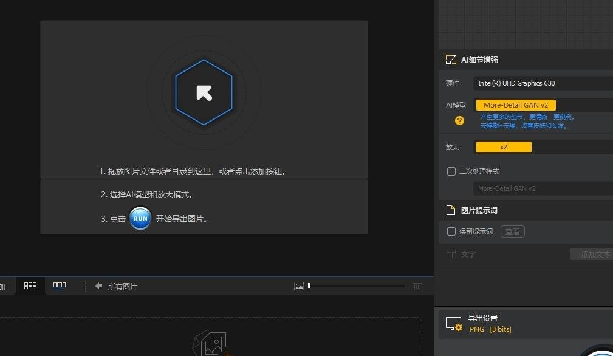Choose the x2 scale option

[504, 147]
